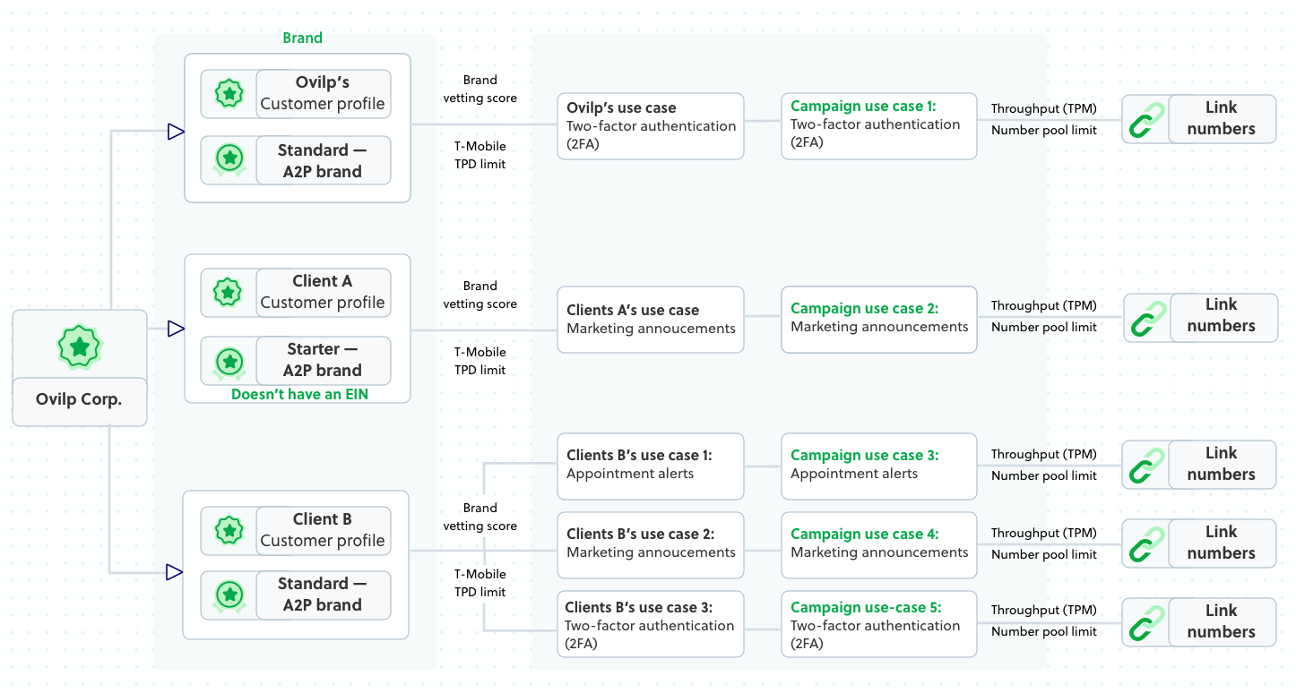Click the Client A Customer profile badge icon
Screen dimensions: 1296x693
(x=229, y=292)
